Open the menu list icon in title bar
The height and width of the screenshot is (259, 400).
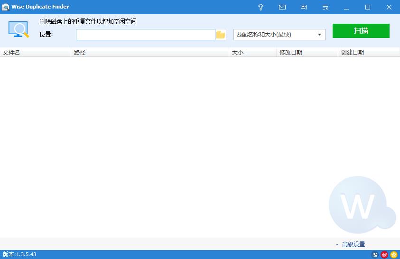coord(325,7)
